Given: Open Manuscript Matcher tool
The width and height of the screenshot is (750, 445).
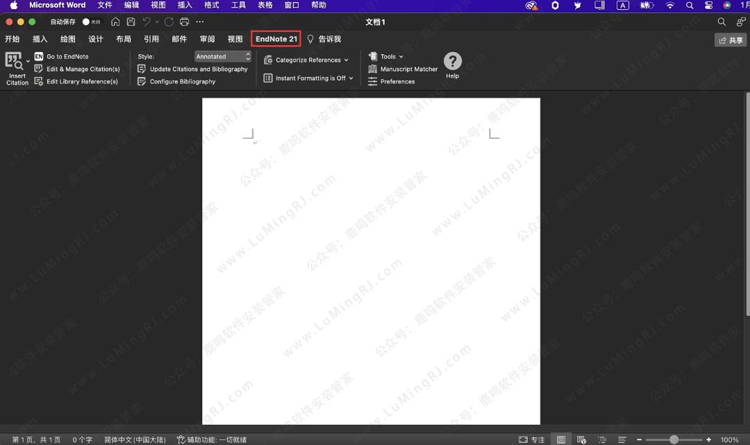Looking at the screenshot, I should [408, 69].
